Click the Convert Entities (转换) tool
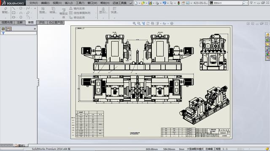Screen dimensions: 270x151 coord(53,10)
